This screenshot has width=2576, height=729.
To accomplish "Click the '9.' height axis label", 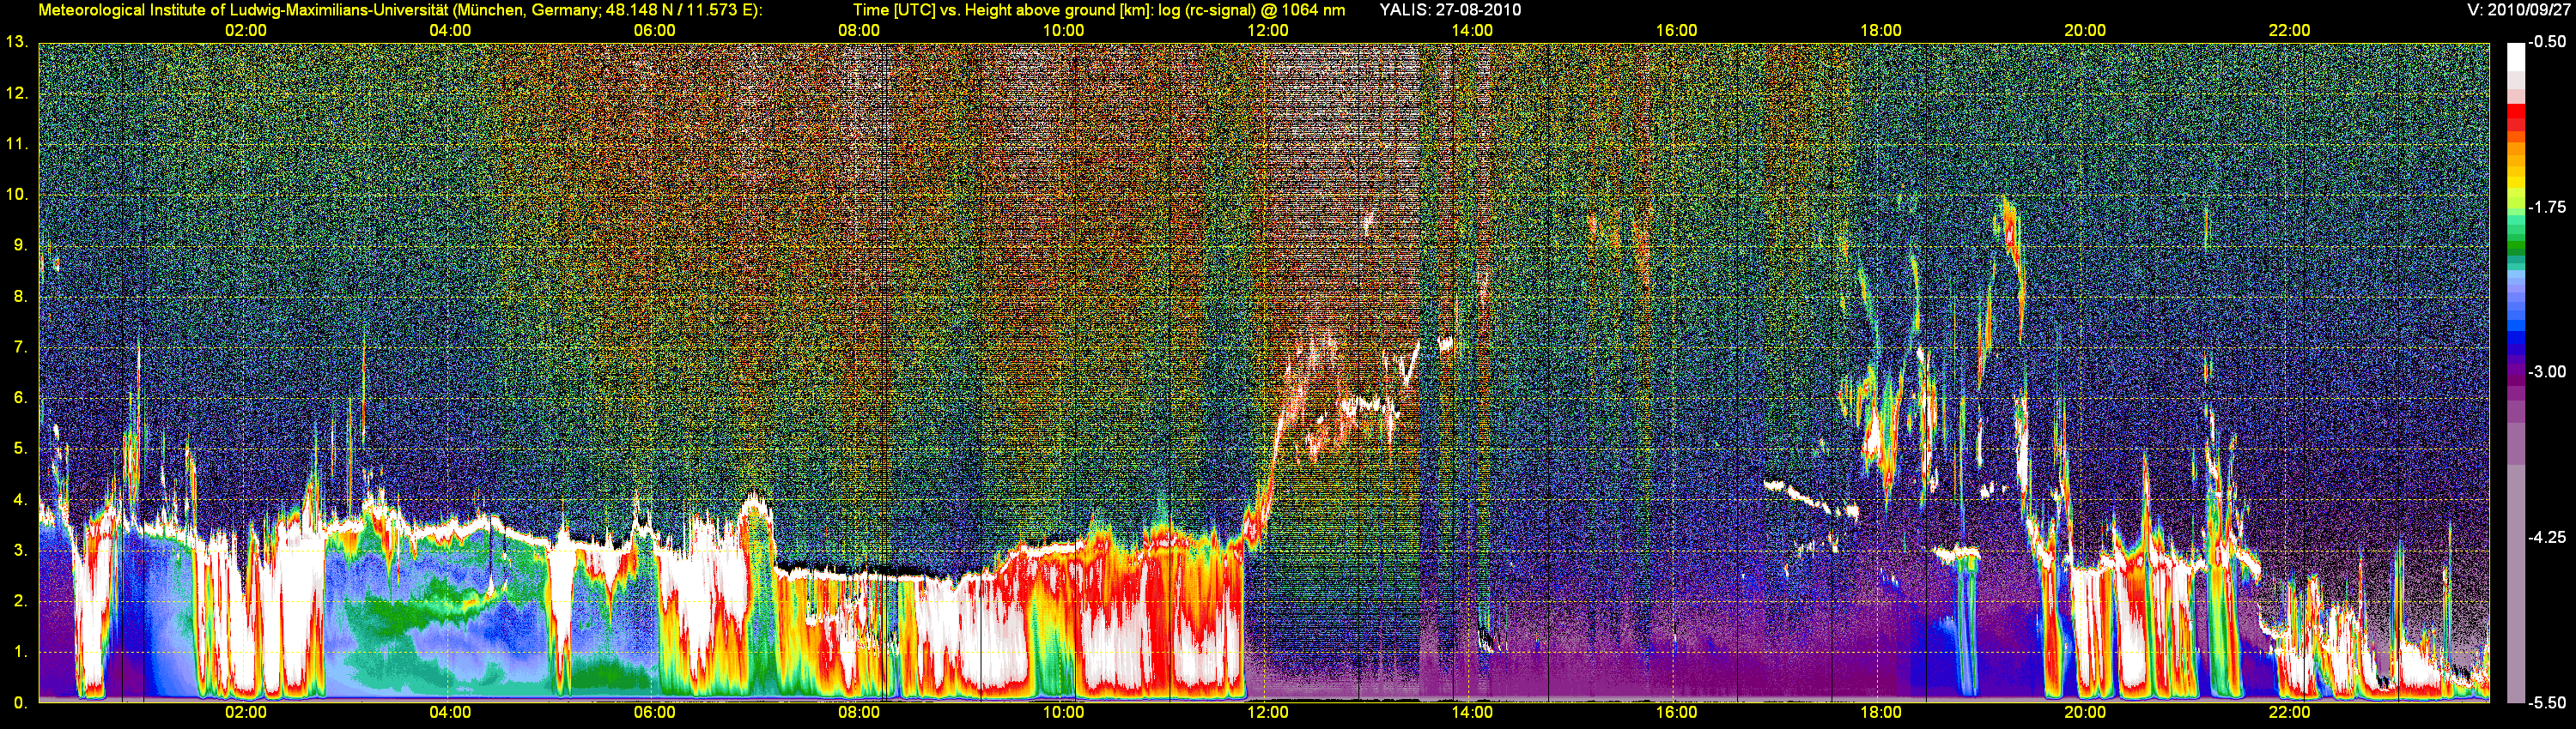I will tap(20, 245).
